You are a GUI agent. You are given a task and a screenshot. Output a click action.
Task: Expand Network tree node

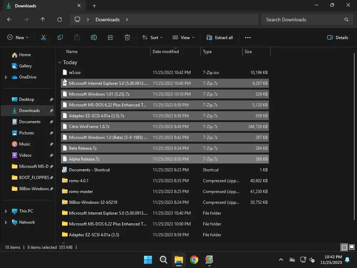click(x=6, y=222)
